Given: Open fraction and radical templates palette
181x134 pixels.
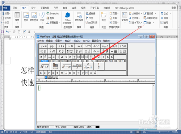Looking at the screenshot, I should click(x=52, y=51).
